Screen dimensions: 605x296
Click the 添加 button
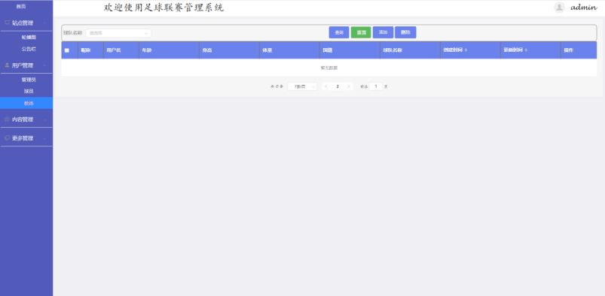tap(383, 32)
